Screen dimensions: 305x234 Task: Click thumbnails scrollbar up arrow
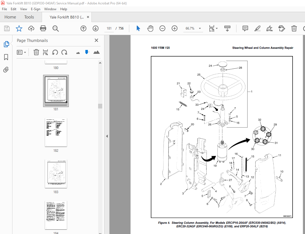(x=100, y=63)
